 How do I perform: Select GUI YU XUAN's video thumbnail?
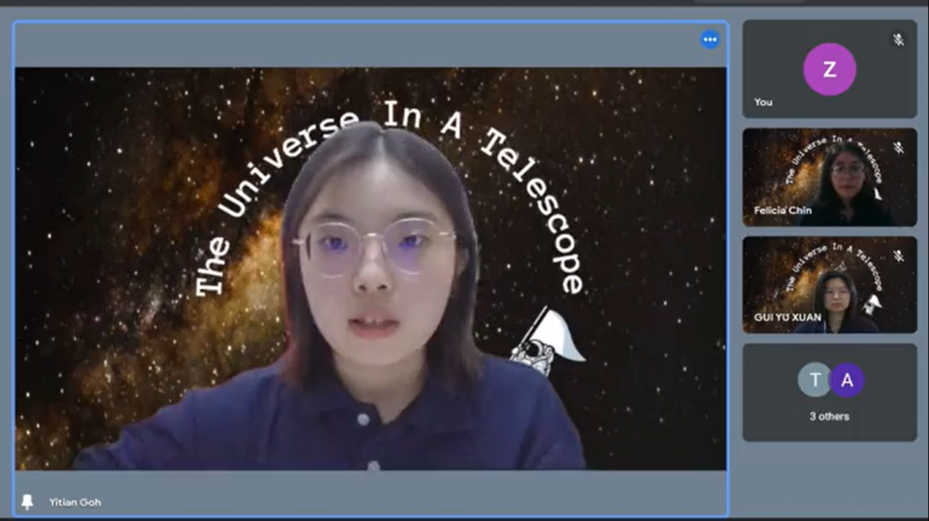pos(829,285)
